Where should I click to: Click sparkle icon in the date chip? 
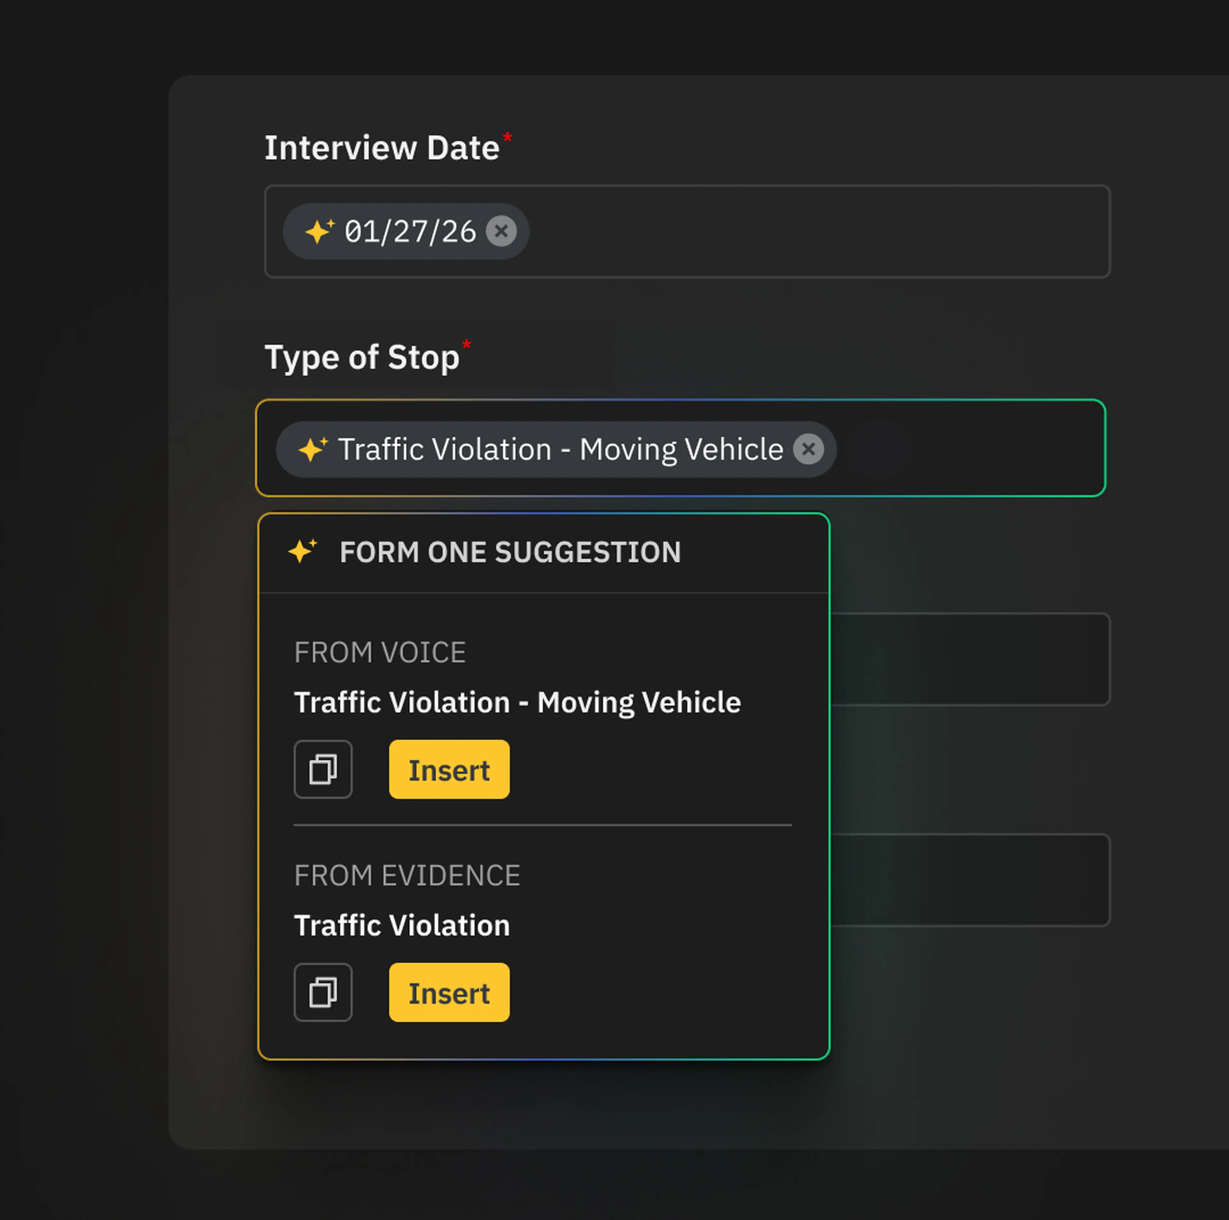tap(319, 231)
